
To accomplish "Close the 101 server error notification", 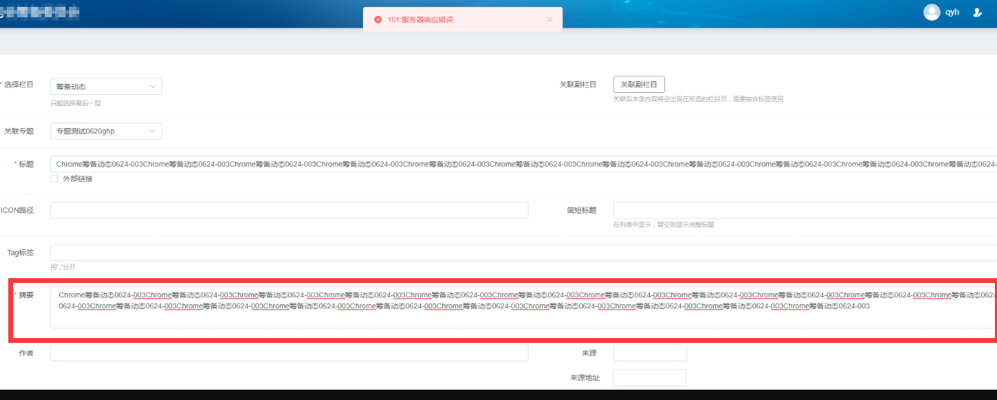I will [550, 19].
